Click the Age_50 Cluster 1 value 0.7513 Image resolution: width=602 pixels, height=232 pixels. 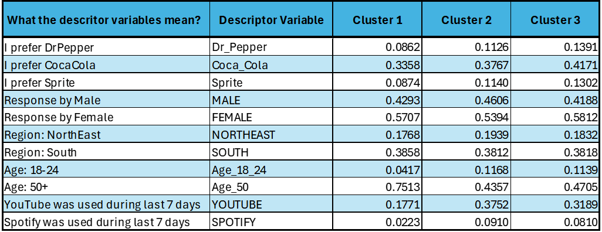(377, 187)
